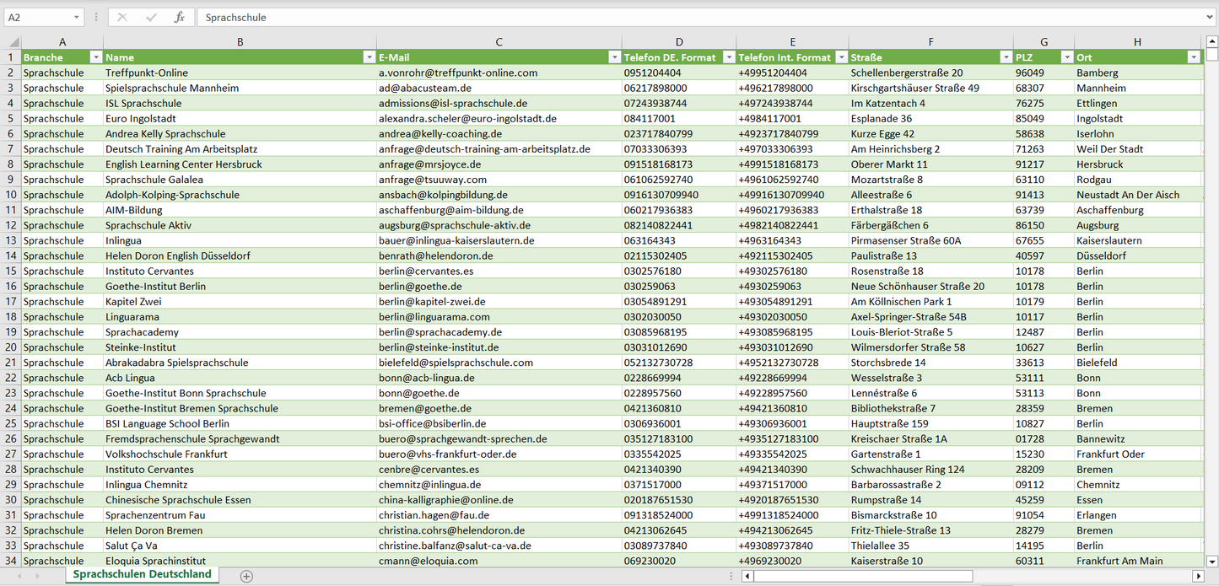Open the E-Mail column filter dropdown
1219x586 pixels.
pyautogui.click(x=614, y=57)
